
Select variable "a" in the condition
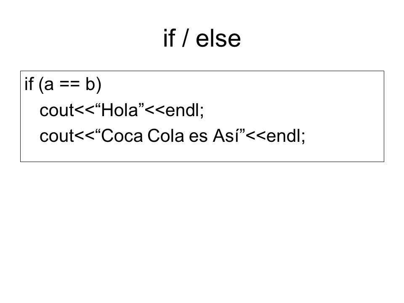tap(49, 85)
